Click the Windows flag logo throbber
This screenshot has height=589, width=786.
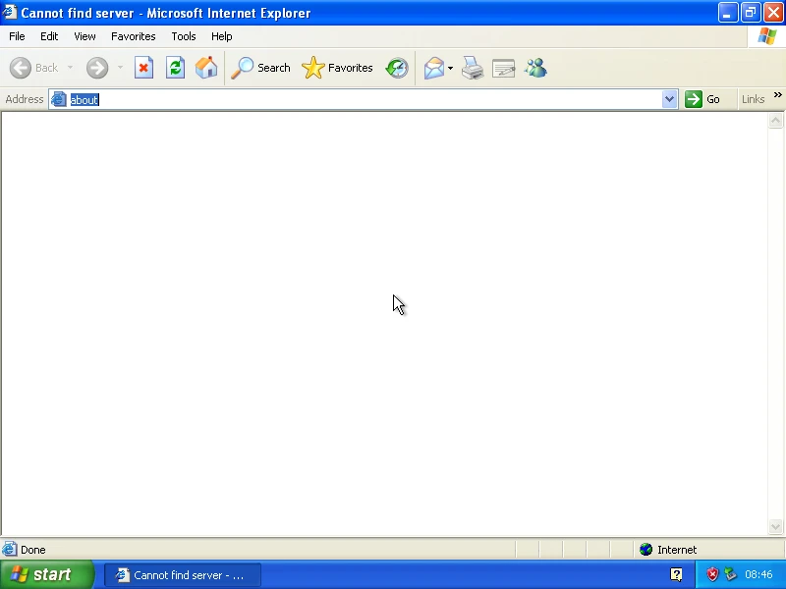click(766, 36)
